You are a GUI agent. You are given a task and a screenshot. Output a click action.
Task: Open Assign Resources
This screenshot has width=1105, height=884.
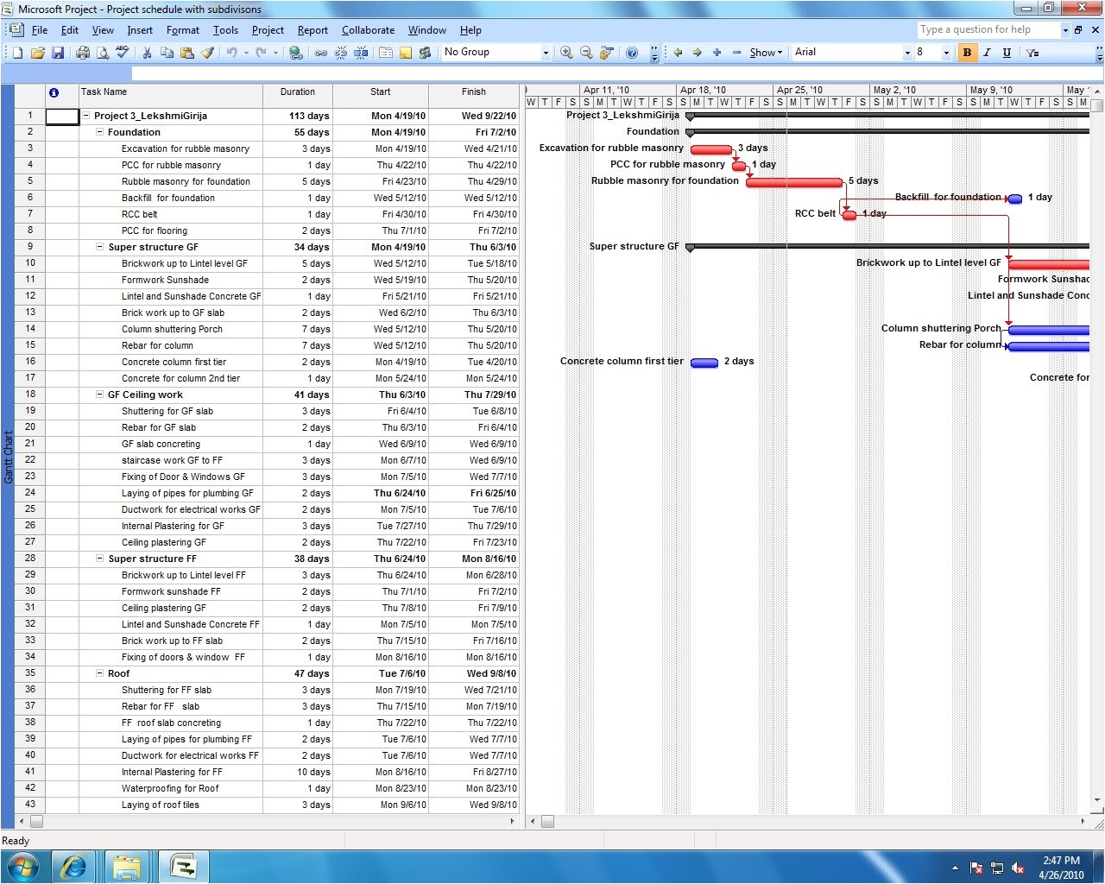[x=426, y=53]
